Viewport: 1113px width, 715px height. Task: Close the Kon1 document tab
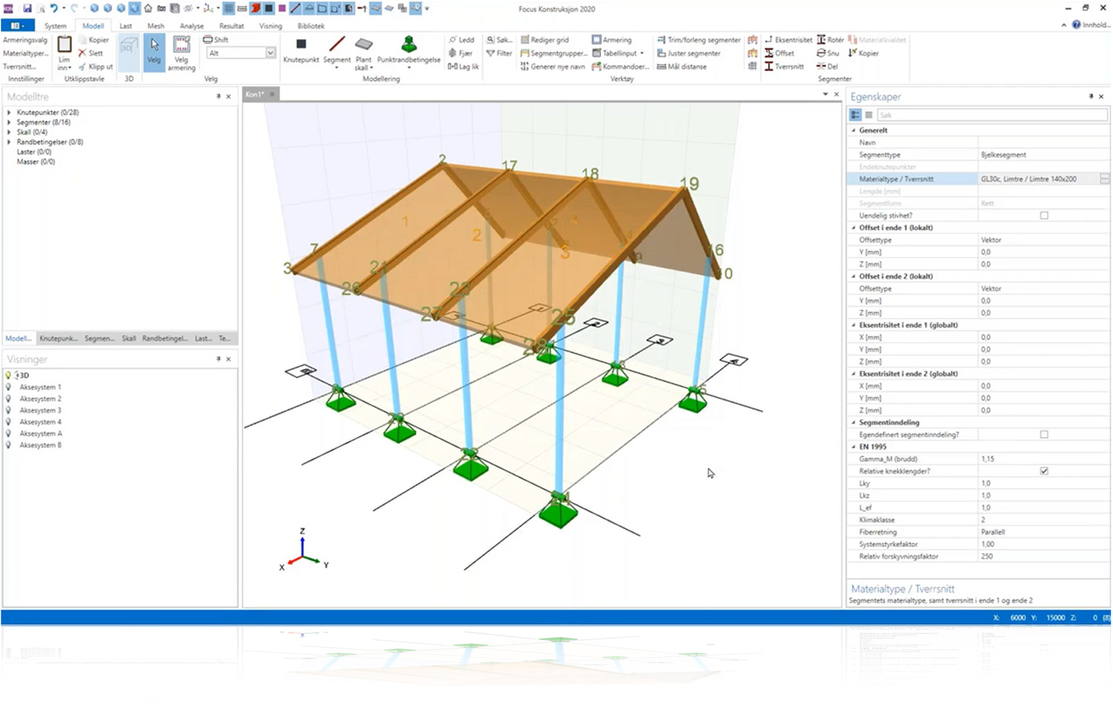272,94
